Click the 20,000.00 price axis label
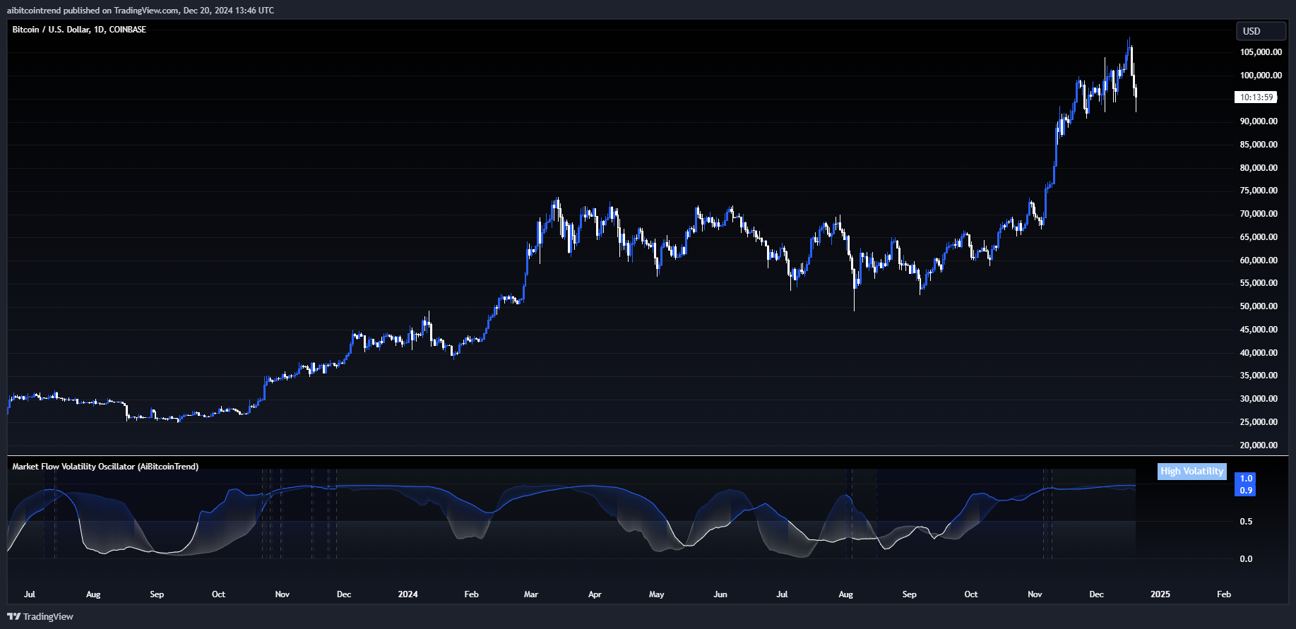 coord(1259,445)
